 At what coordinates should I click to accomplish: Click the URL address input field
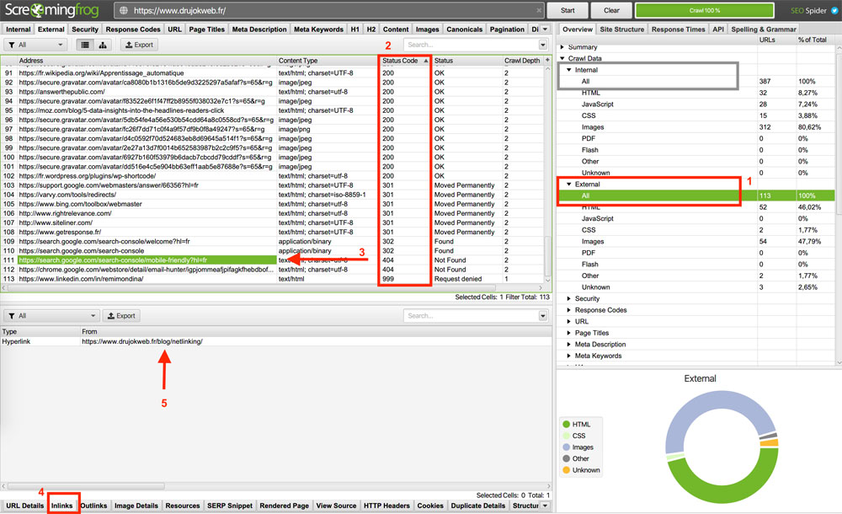point(328,10)
